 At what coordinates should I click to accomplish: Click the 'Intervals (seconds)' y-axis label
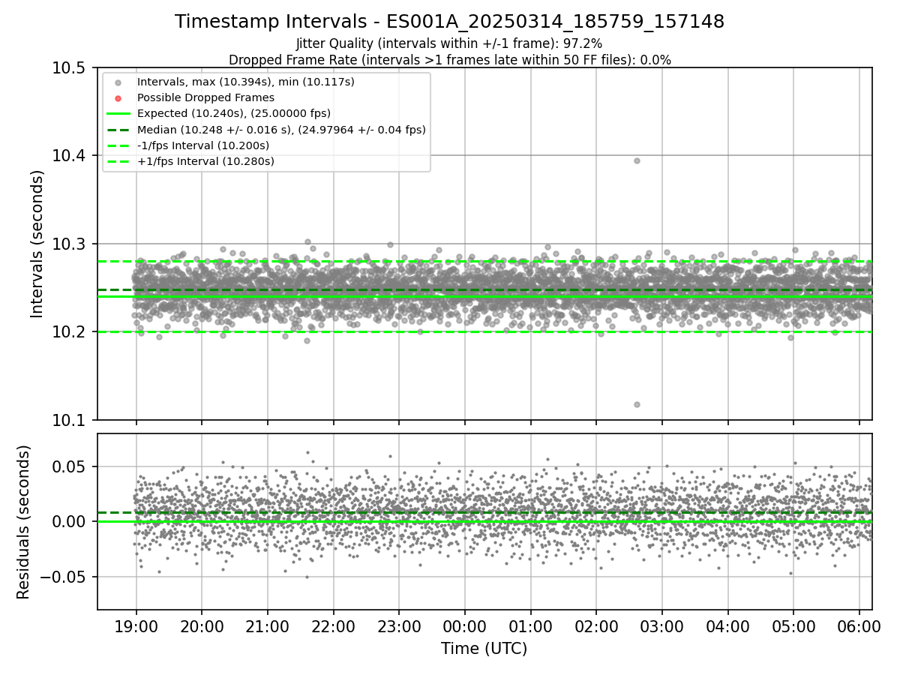tap(37, 244)
